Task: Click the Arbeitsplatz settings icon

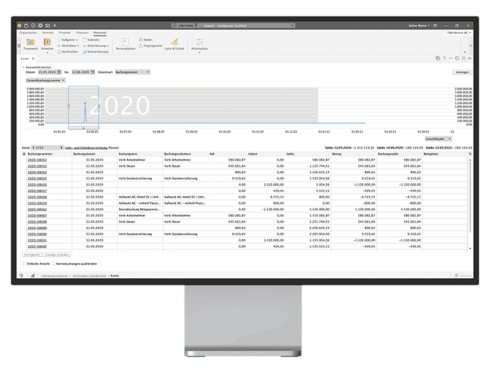Action: [x=198, y=44]
